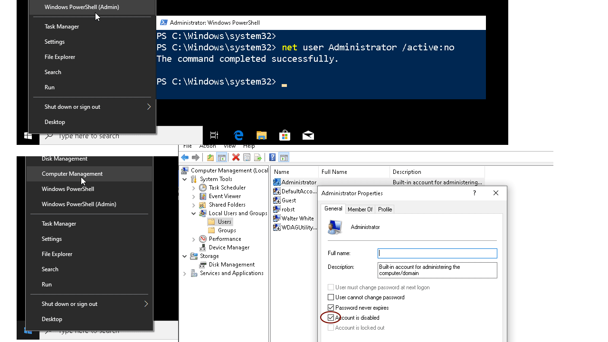Choose Computer Management from the context menu
Image resolution: width=608 pixels, height=342 pixels.
(x=89, y=174)
